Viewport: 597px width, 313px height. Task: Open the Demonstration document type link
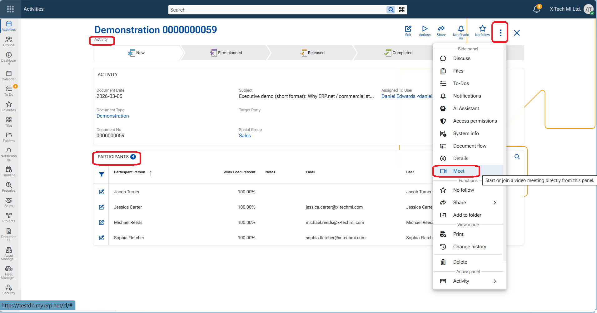click(x=112, y=116)
